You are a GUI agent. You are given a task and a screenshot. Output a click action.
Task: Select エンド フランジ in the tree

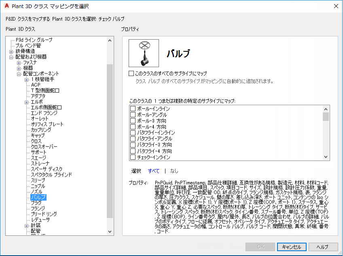tap(44, 113)
